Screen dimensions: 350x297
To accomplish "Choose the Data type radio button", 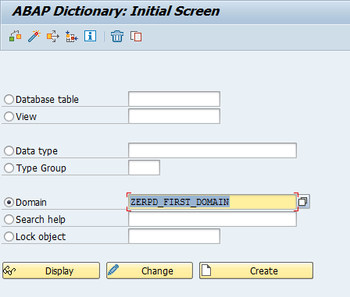I will pos(9,150).
